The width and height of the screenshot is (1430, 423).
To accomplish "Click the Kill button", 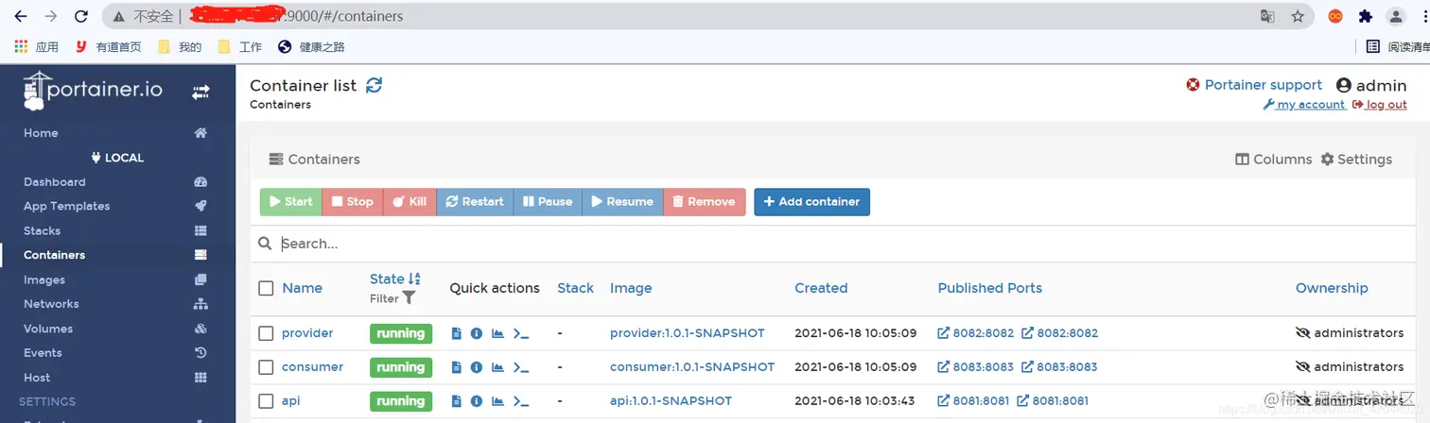I will pyautogui.click(x=410, y=202).
